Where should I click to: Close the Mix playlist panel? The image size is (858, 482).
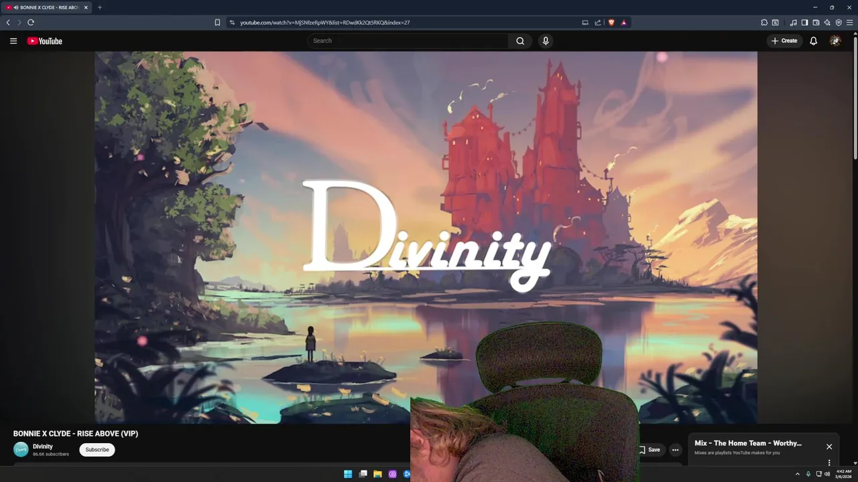click(829, 447)
